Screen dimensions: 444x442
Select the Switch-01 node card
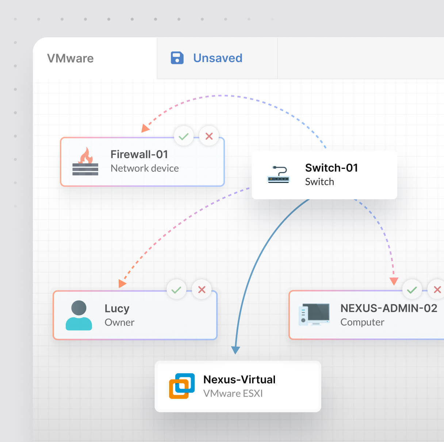[x=324, y=175]
